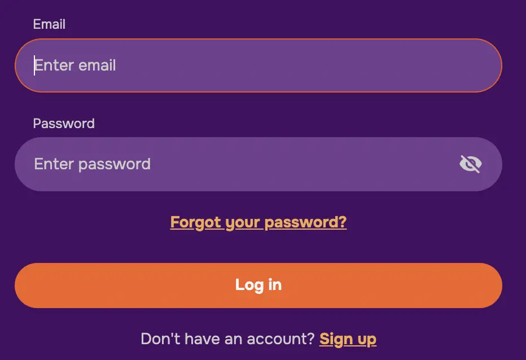Viewport: 526px width, 360px height.
Task: Place cursor in the email text box
Action: 258,65
